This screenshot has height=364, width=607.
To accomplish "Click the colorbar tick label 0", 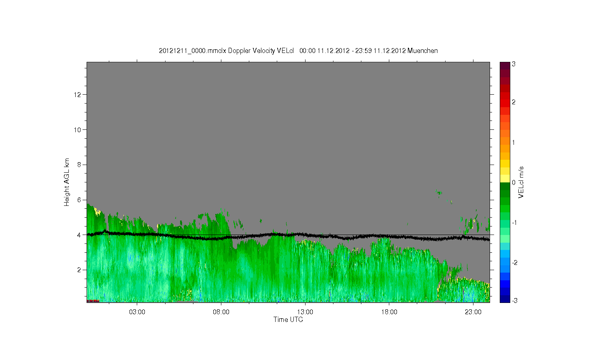I will coord(514,182).
